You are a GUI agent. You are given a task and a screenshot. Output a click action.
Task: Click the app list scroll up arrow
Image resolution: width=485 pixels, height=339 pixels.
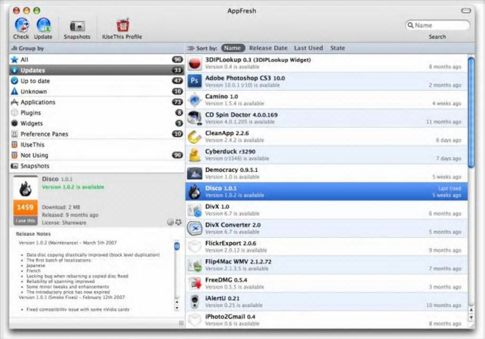tap(471, 310)
